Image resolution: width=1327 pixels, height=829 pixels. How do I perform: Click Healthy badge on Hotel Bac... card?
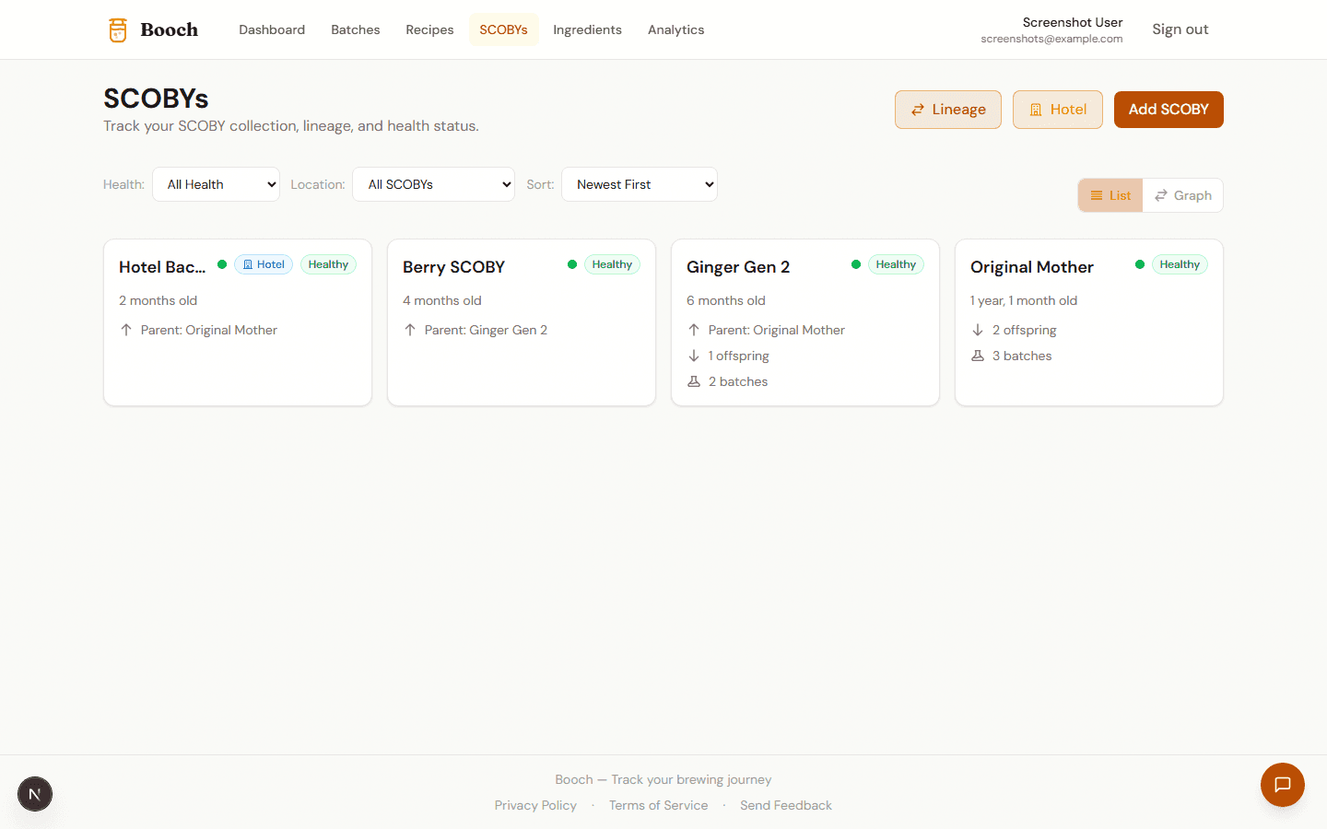pos(328,264)
